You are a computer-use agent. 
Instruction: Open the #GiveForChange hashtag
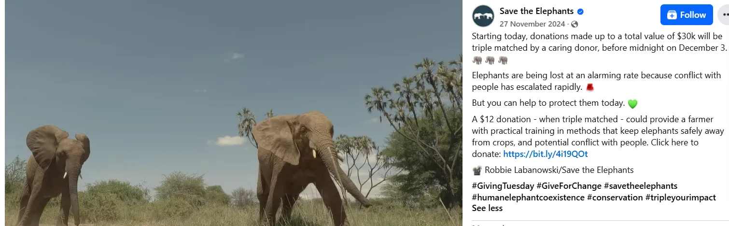(x=569, y=186)
